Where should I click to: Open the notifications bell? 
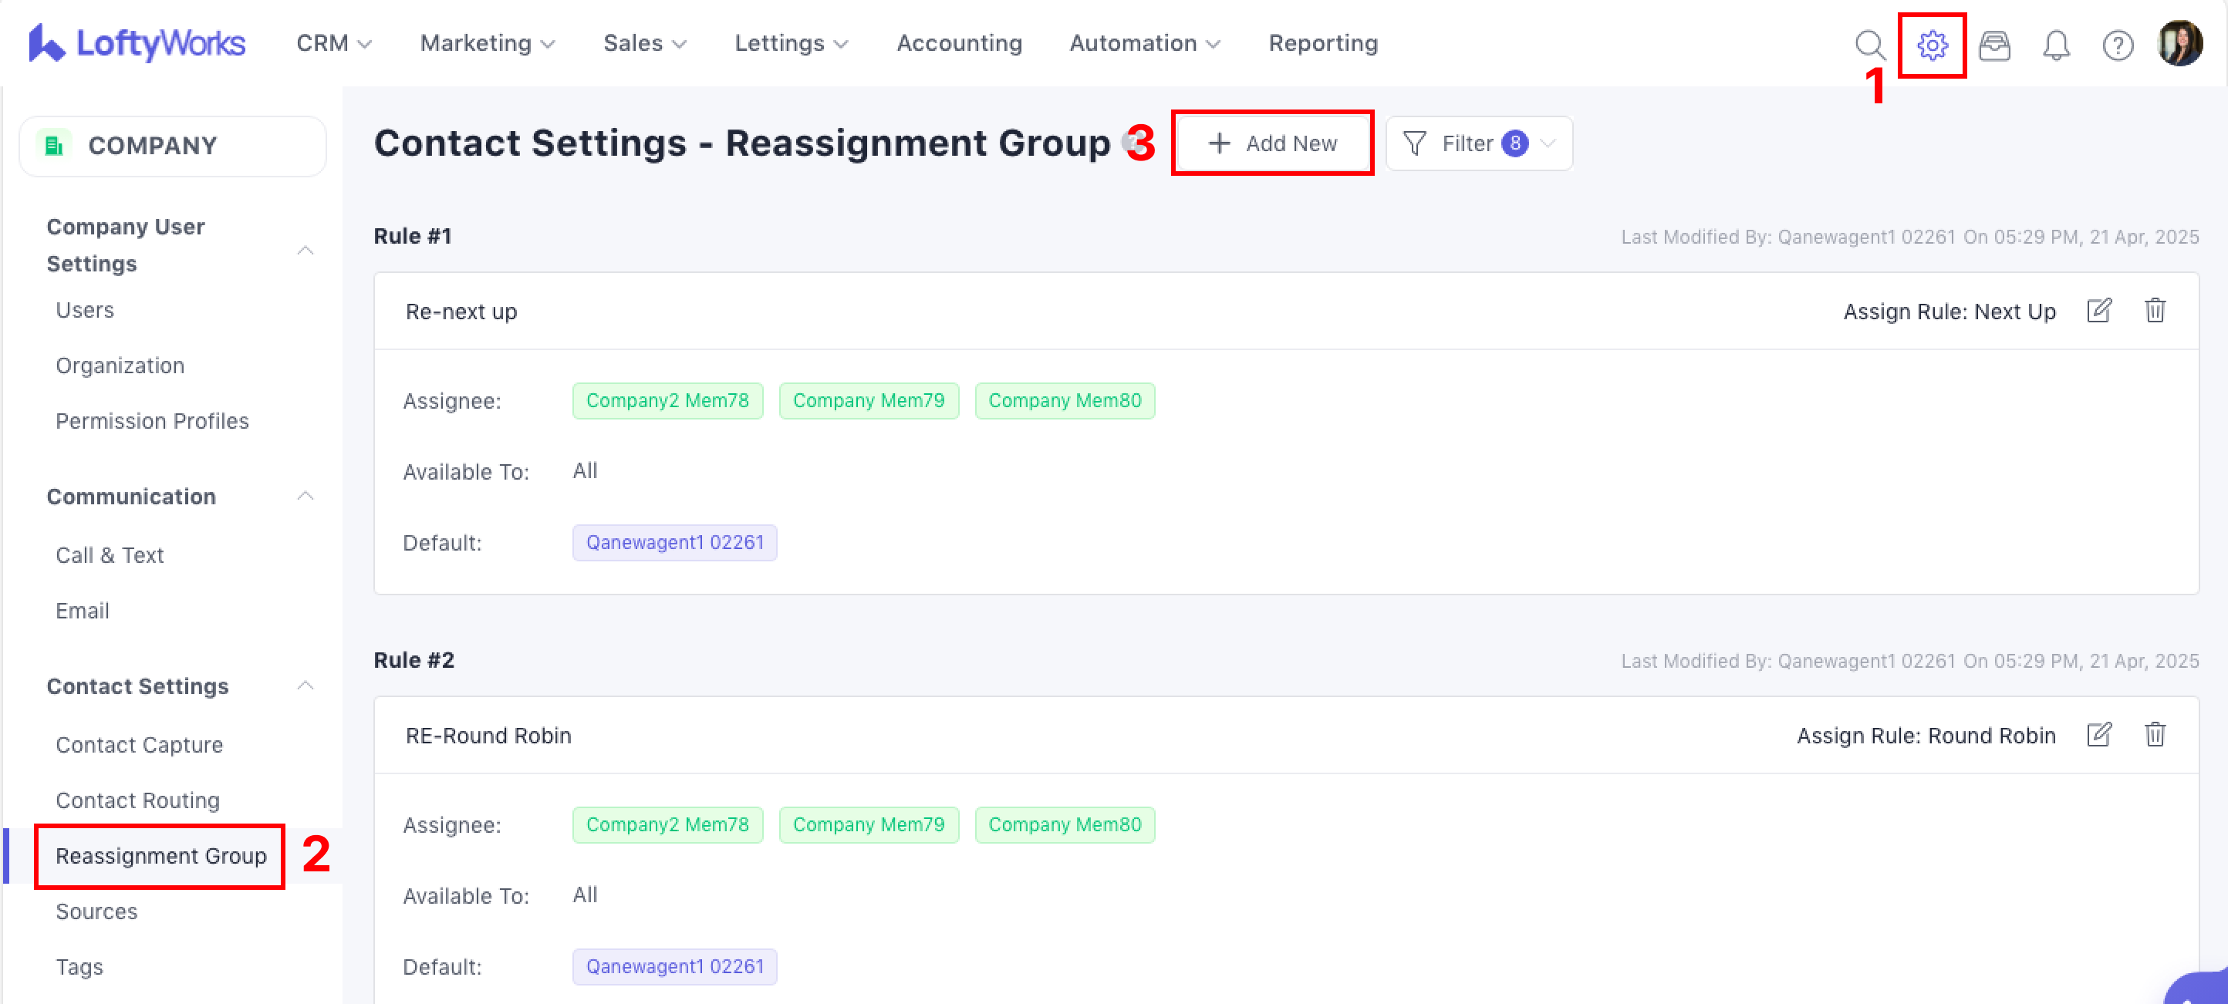coord(2056,45)
